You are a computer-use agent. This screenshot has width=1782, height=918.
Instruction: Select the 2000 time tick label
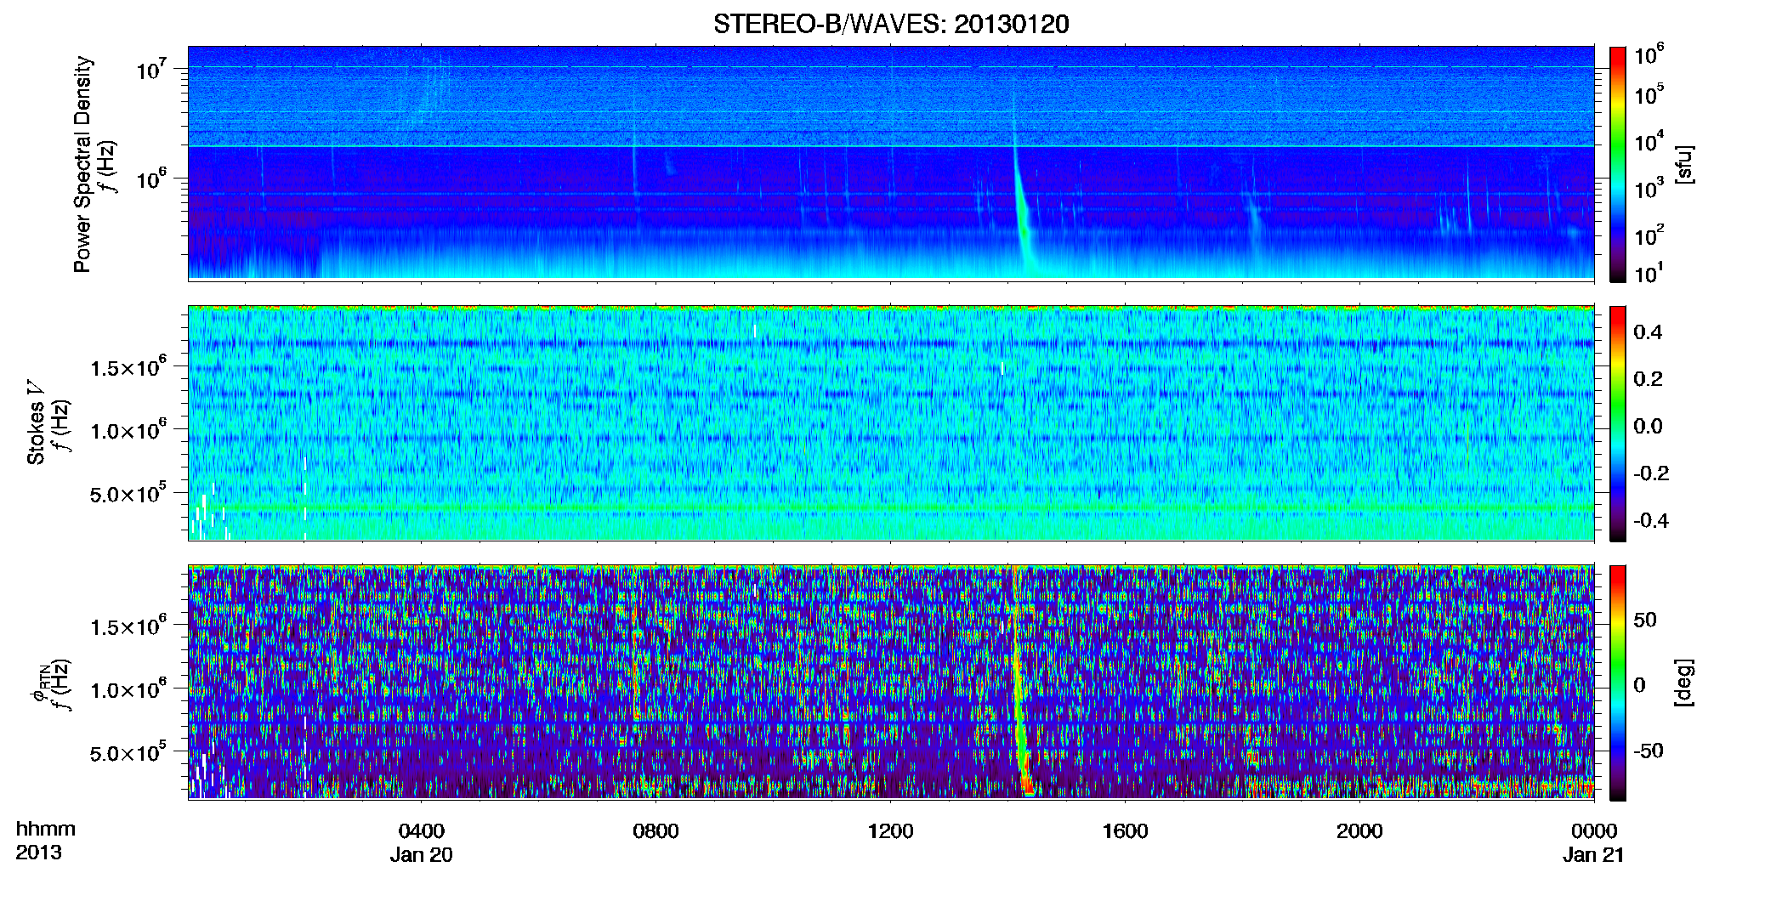tap(1359, 830)
